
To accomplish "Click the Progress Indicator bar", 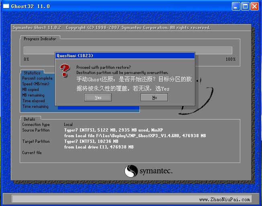I will pos(128,50).
